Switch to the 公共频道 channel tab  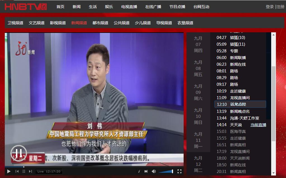[122, 23]
